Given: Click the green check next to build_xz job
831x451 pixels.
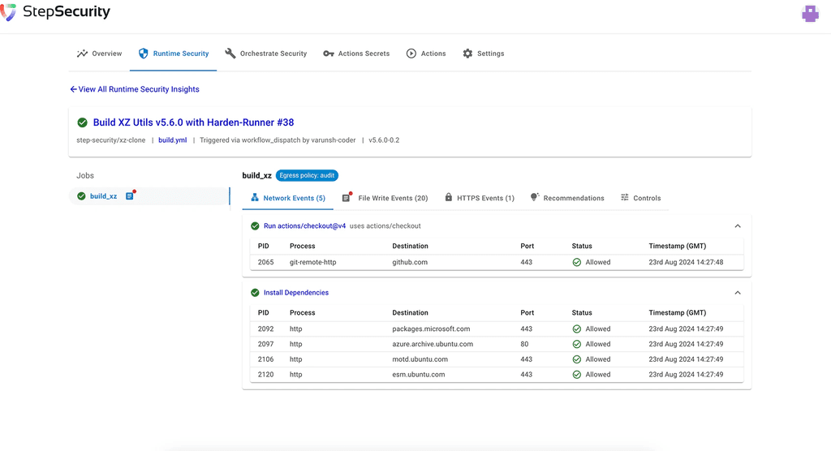Looking at the screenshot, I should point(81,196).
